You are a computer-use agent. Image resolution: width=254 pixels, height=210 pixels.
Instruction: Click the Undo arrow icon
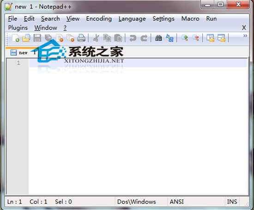pyautogui.click(x=133, y=38)
